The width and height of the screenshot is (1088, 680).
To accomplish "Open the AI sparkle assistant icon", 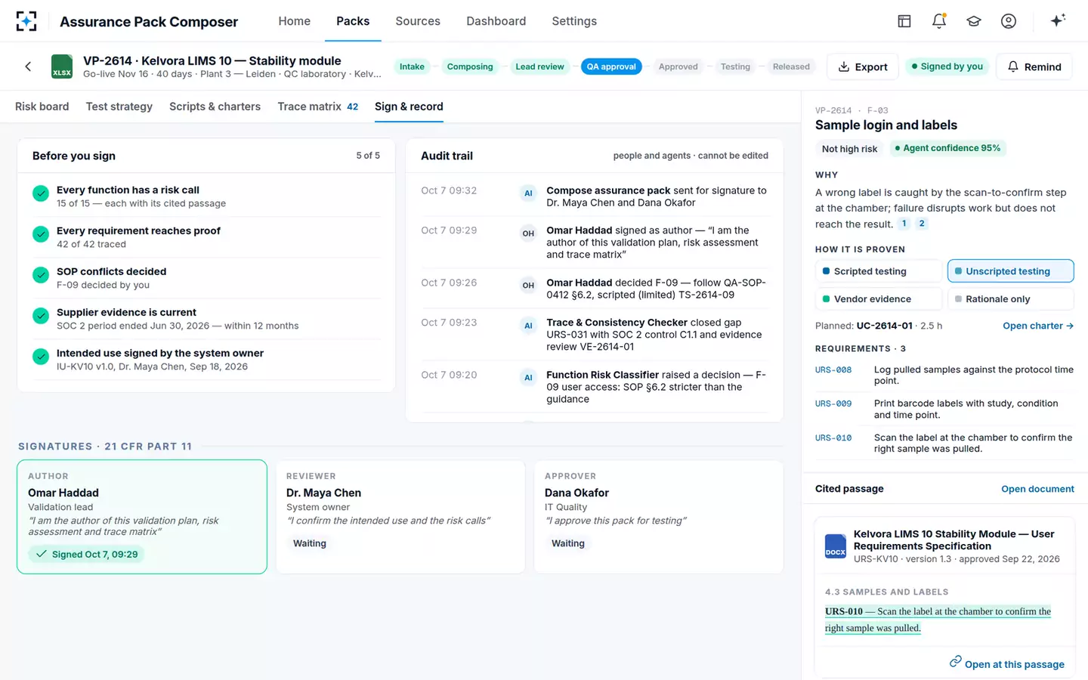I will (x=1058, y=20).
